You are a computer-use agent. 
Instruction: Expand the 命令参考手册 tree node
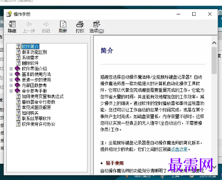(11, 91)
